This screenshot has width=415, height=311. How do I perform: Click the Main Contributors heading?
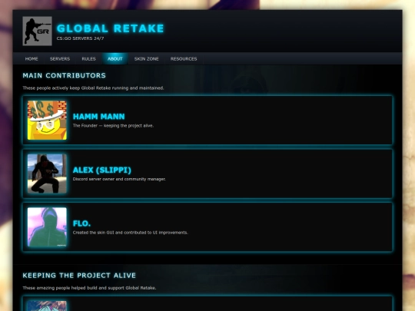[65, 75]
